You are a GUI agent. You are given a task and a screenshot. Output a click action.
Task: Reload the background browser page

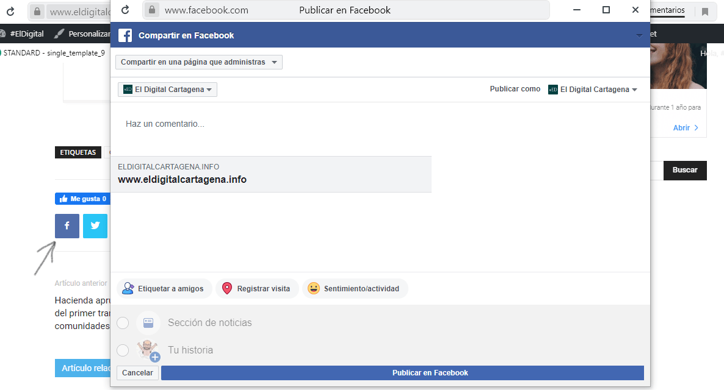click(10, 12)
